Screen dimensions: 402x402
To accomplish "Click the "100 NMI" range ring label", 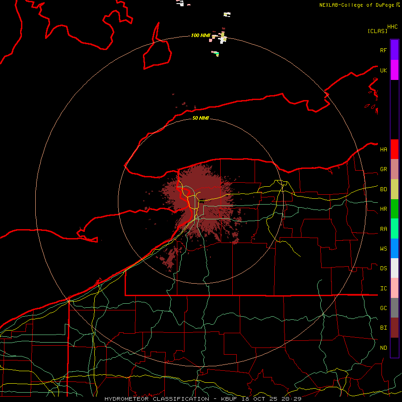I will click(201, 35).
